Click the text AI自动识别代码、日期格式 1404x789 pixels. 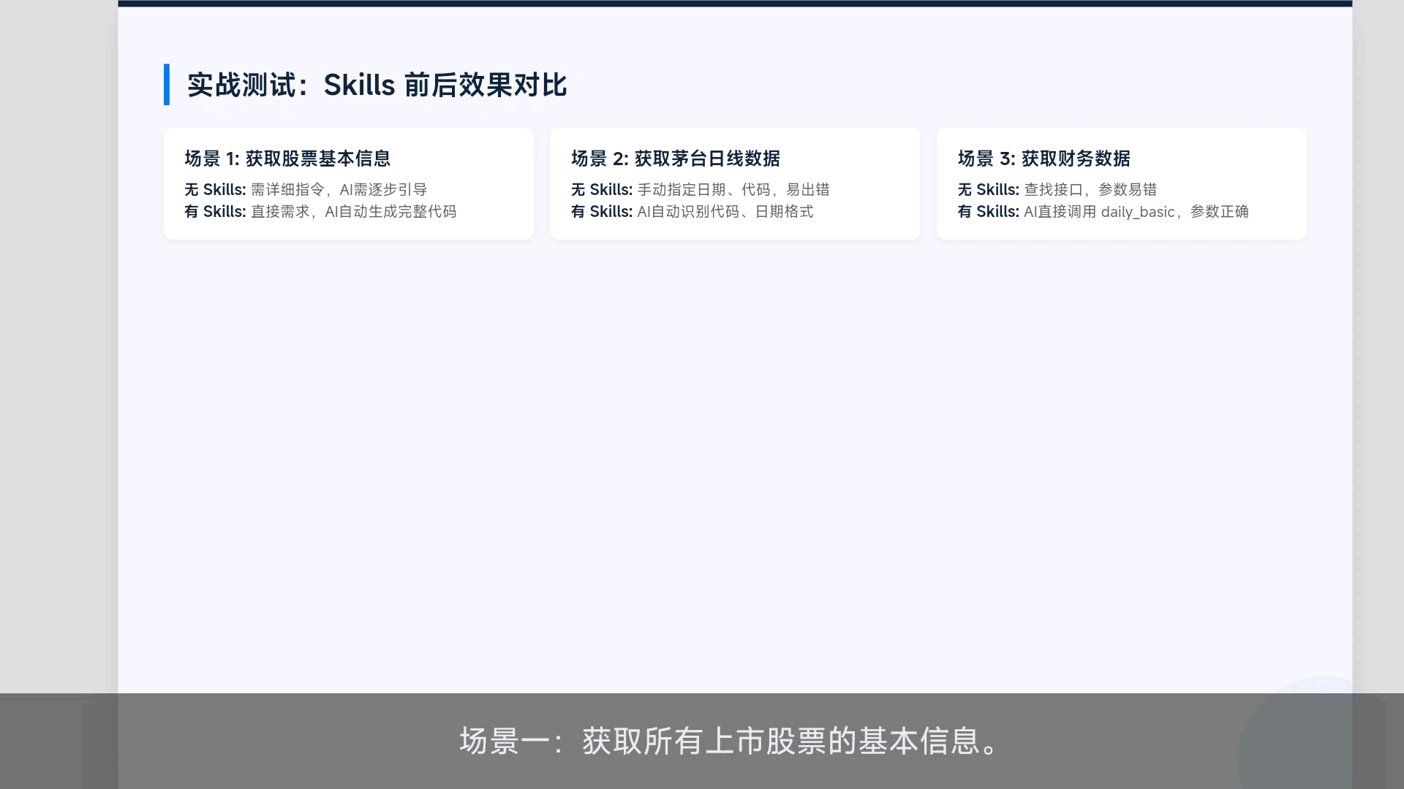(725, 212)
